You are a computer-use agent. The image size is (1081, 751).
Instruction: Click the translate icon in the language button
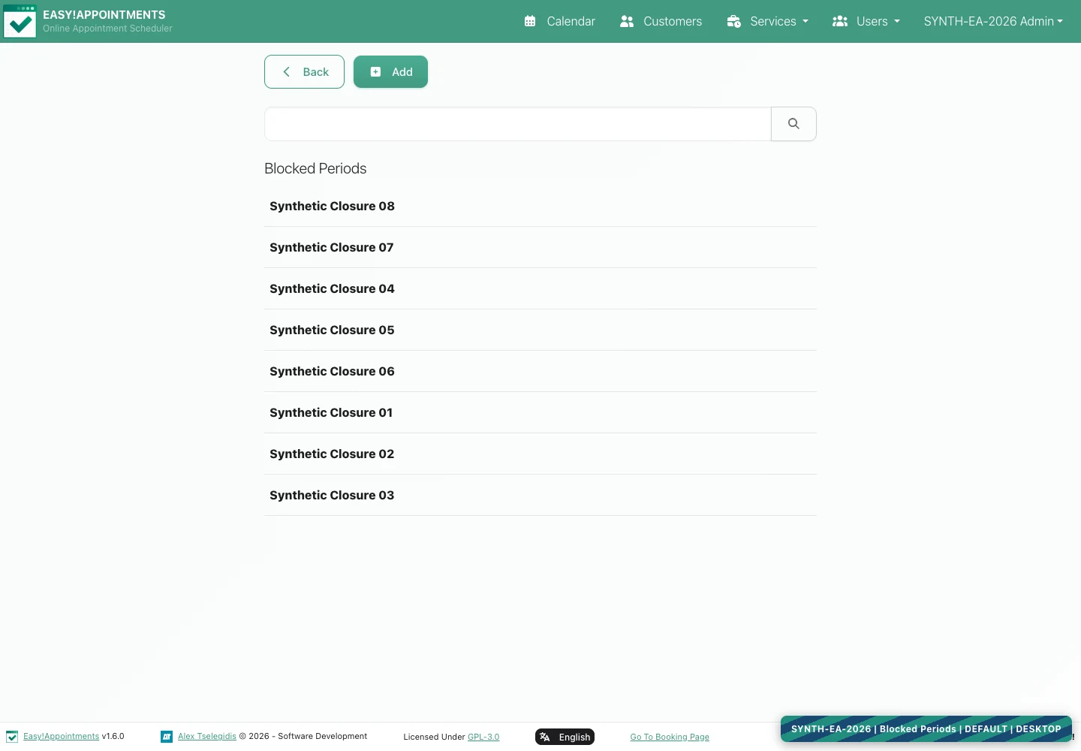546,737
